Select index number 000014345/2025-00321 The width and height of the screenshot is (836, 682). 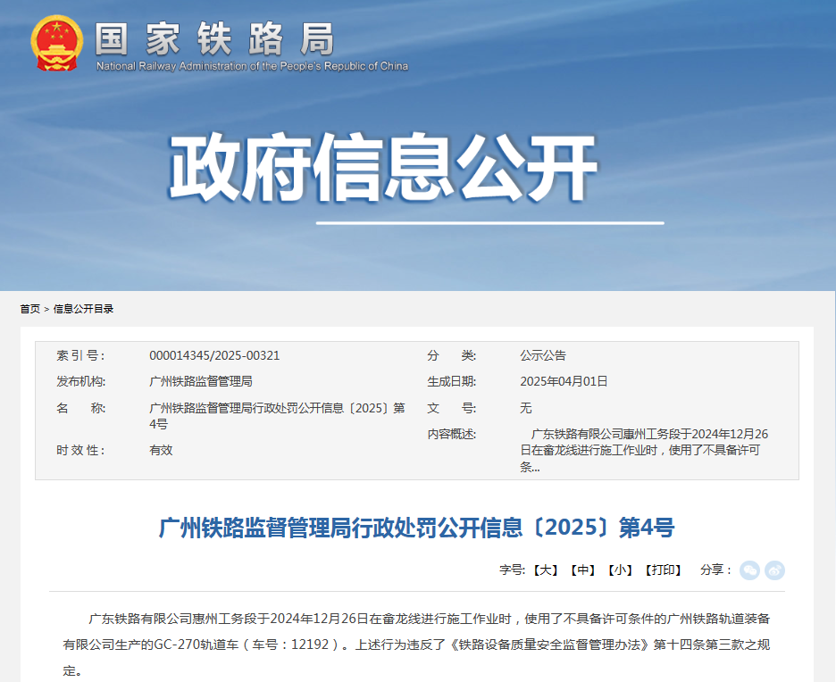(214, 355)
